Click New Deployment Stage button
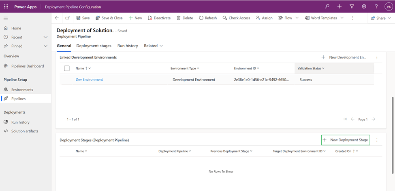The height and width of the screenshot is (191, 395). pos(346,140)
